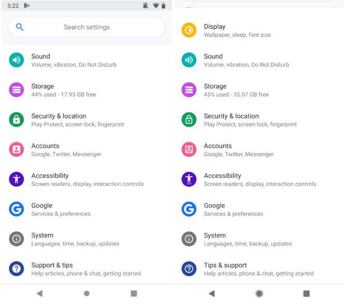Tap the question mark icon for Support & tips
344x305 pixels.
coord(17,269)
